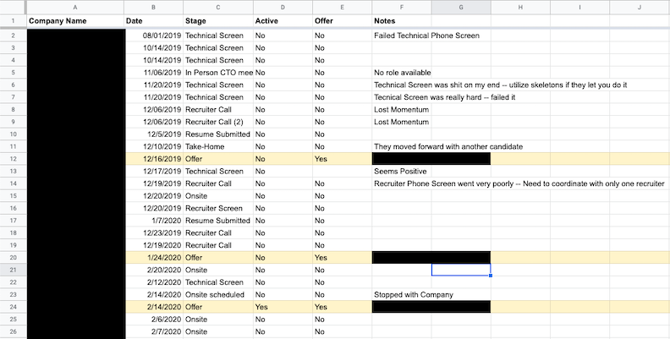Select the "Seems Positive" note cell
Image resolution: width=670 pixels, height=339 pixels.
[x=402, y=172]
